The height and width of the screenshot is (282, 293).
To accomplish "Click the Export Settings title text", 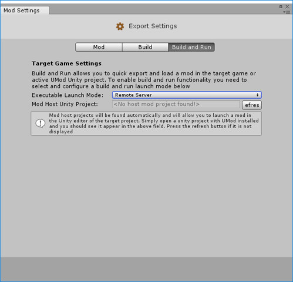I will click(153, 26).
